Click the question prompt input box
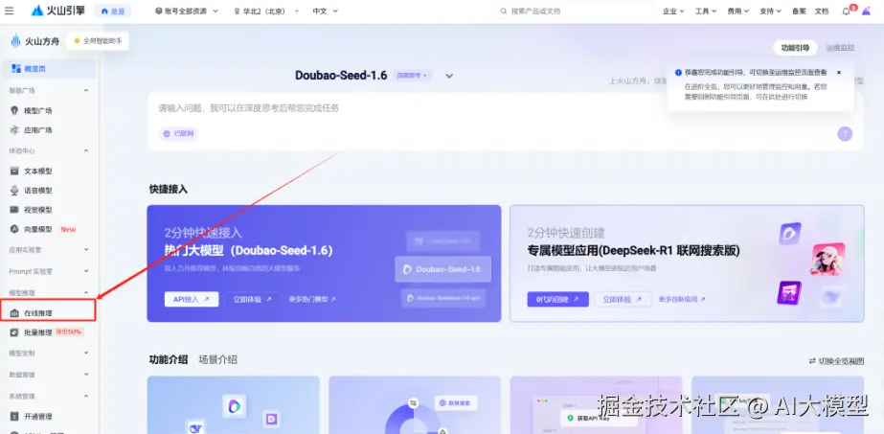Screen dimensions: 884x434 coord(505,122)
